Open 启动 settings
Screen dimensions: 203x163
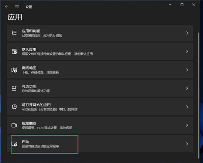point(100,144)
